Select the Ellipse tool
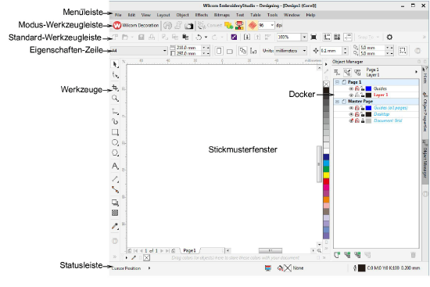This screenshot has height=287, width=430. (x=115, y=142)
